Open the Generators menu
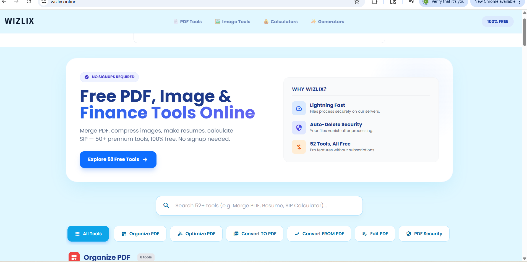The height and width of the screenshot is (262, 527). [x=327, y=22]
